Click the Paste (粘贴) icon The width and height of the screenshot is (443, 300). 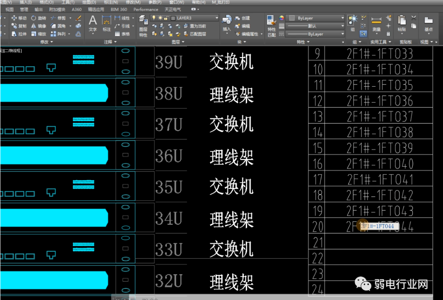click(402, 23)
